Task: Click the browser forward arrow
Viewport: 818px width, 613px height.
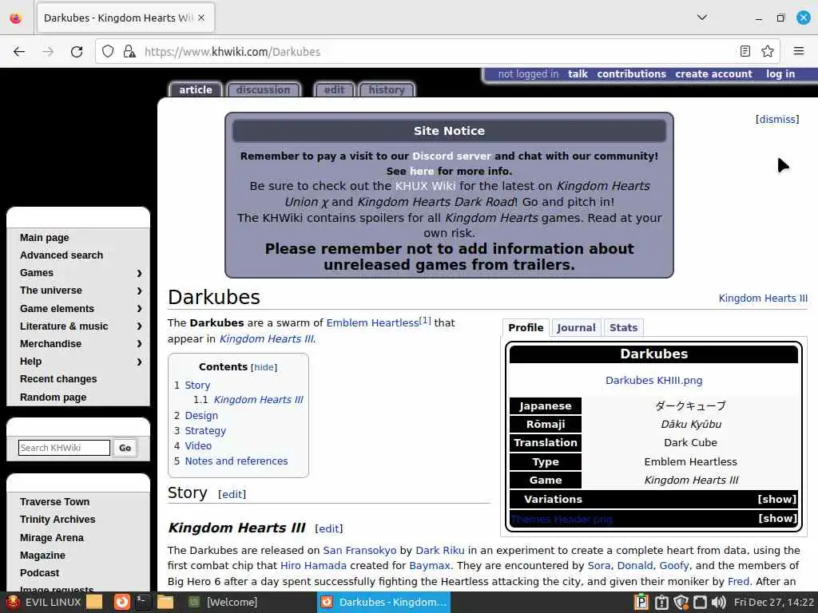Action: pos(48,52)
